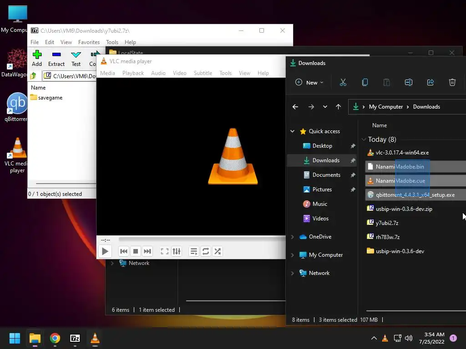Toggle loop mode in VLC
The height and width of the screenshot is (349, 466).
[x=206, y=251]
